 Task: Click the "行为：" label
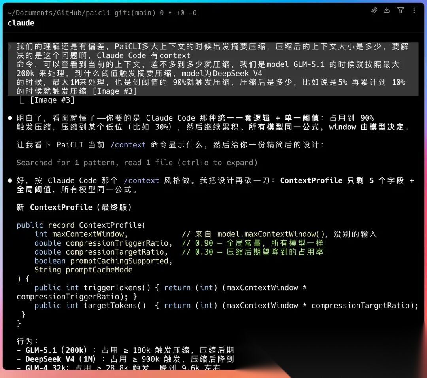pos(27,341)
